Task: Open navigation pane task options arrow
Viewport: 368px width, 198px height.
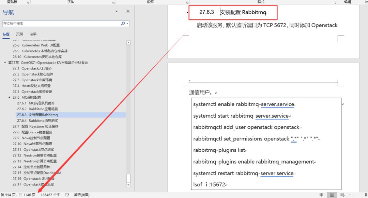Action: (x=117, y=11)
